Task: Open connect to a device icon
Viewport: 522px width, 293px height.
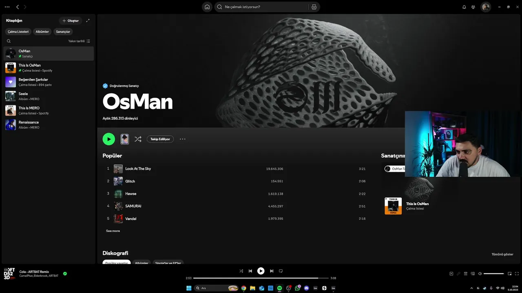Action: (473, 273)
